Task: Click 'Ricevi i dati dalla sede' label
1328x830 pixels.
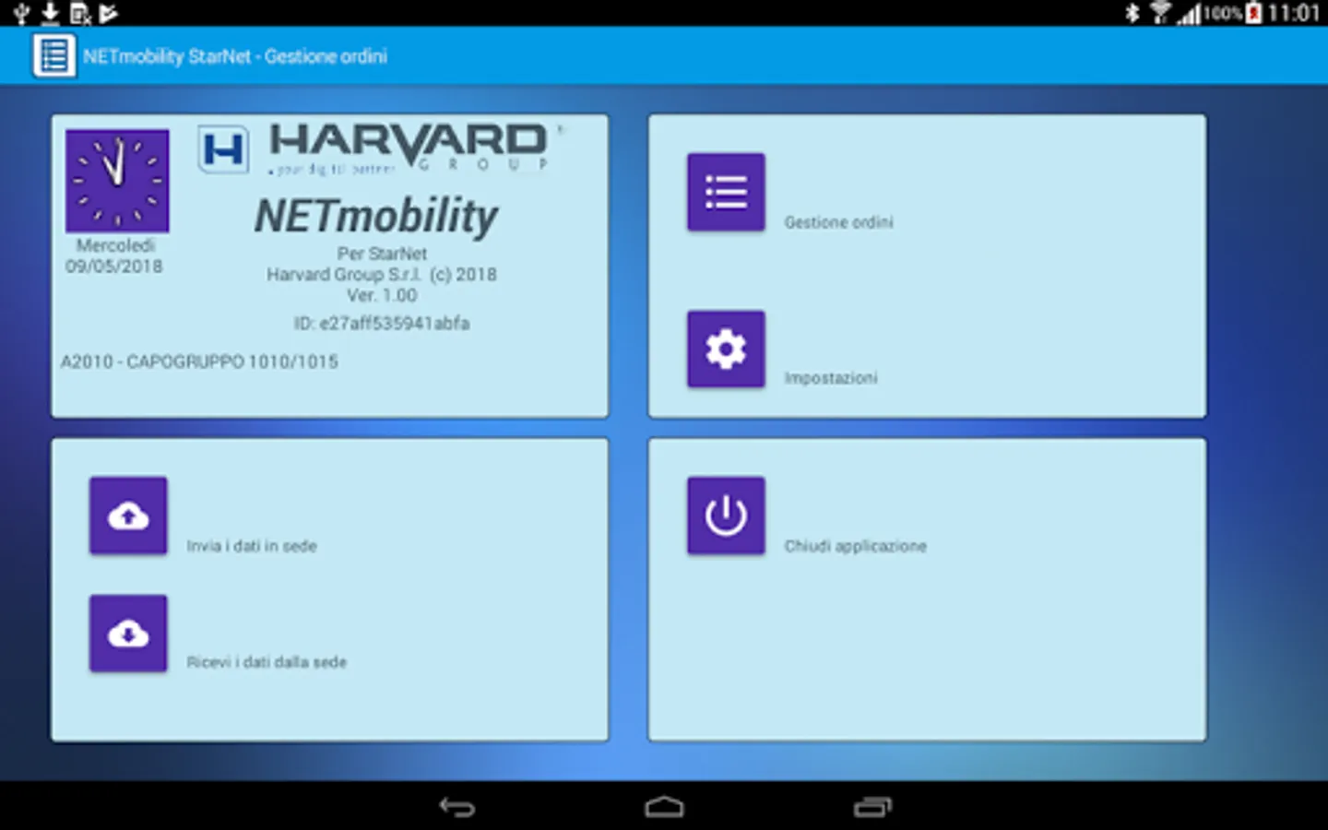Action: pyautogui.click(x=267, y=662)
